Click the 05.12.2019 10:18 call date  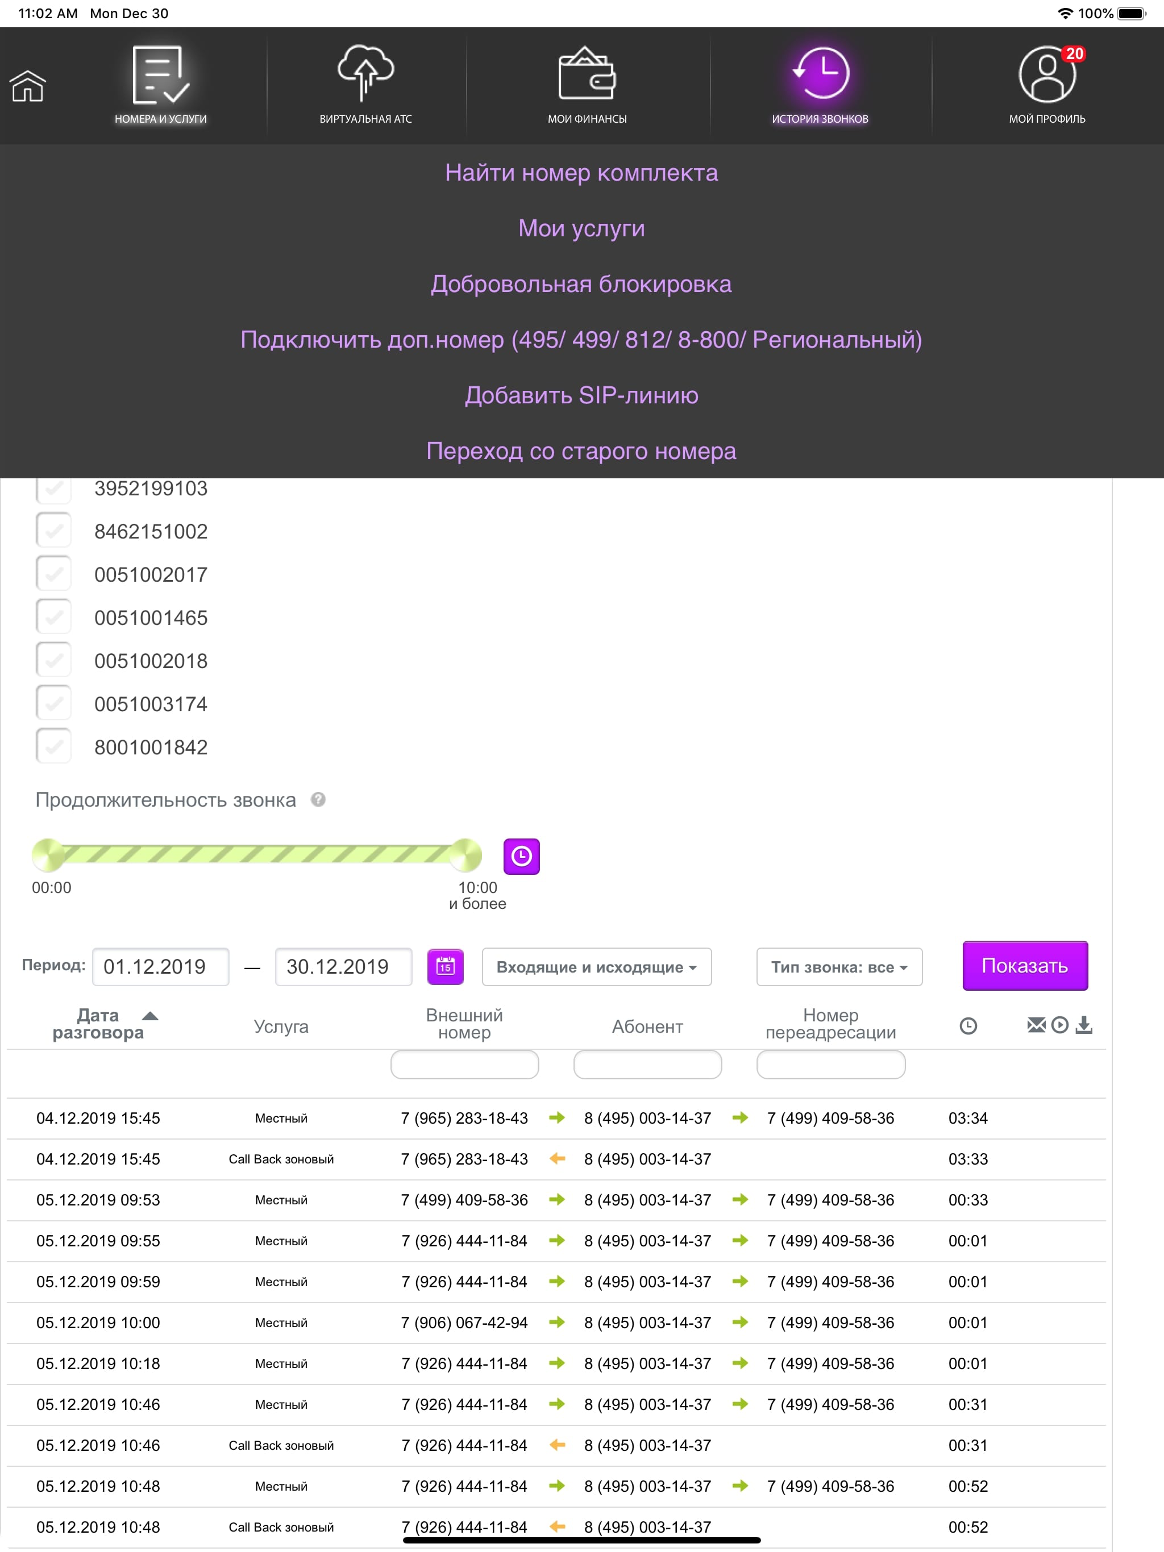coord(98,1363)
